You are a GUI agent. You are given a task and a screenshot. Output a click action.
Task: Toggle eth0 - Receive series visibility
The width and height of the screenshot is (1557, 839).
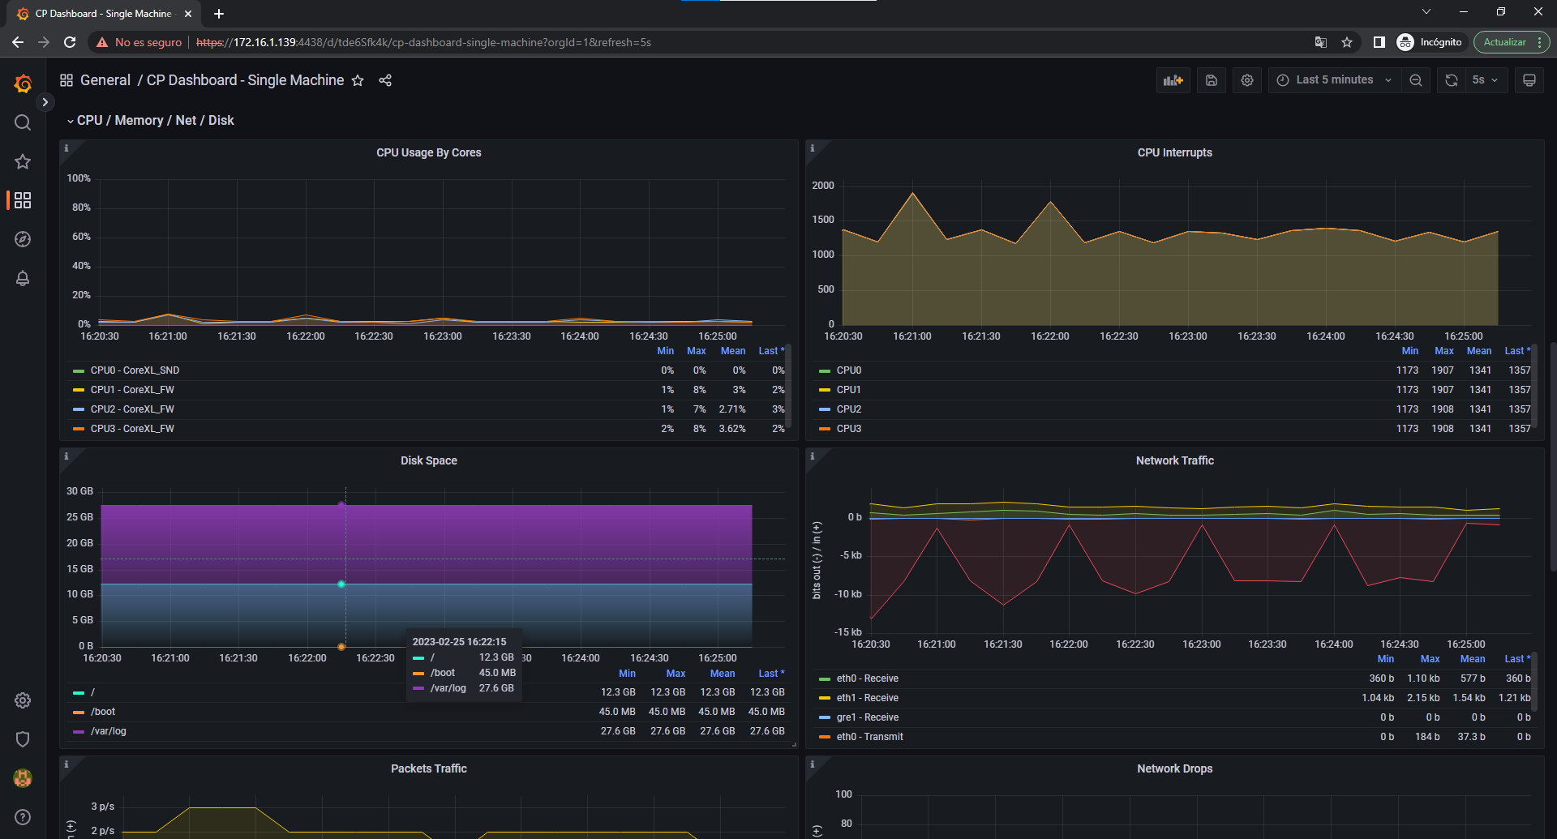867,678
